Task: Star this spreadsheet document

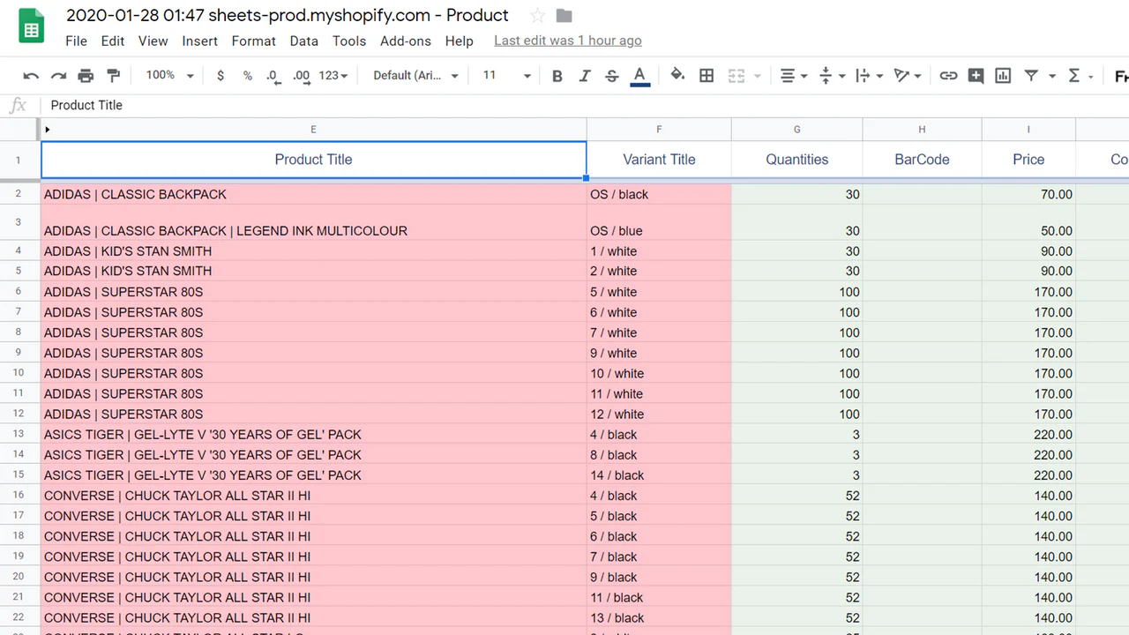Action: (537, 16)
